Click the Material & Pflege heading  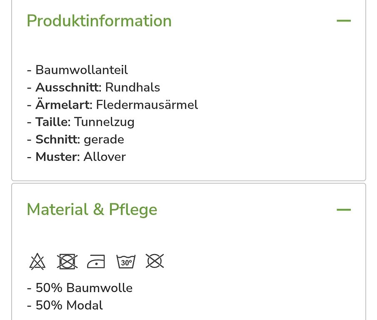point(92,210)
